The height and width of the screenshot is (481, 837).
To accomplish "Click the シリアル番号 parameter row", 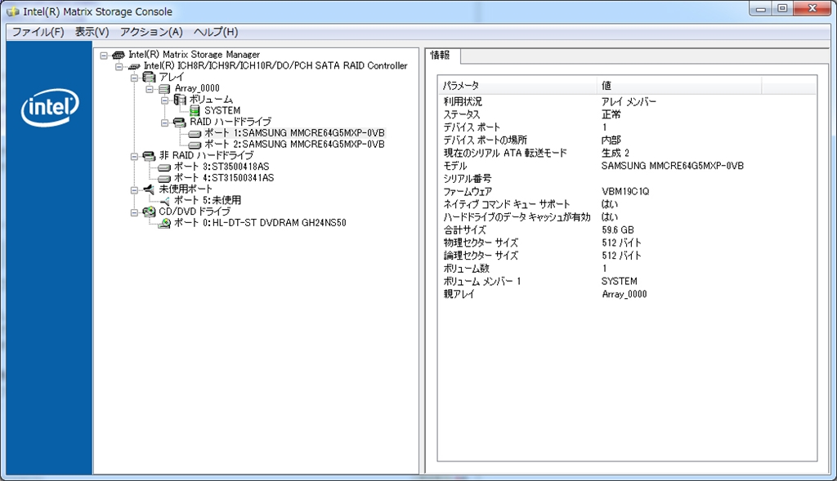I will tap(627, 179).
